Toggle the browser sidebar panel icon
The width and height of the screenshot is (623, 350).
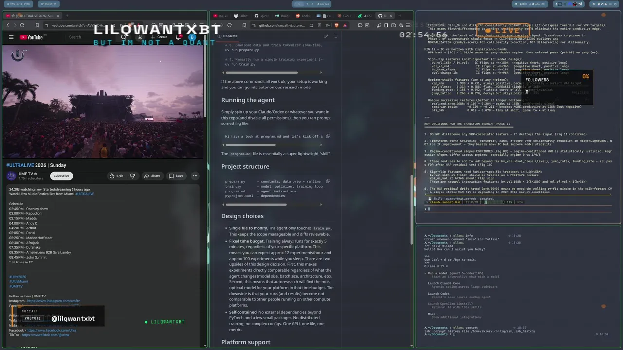386,25
